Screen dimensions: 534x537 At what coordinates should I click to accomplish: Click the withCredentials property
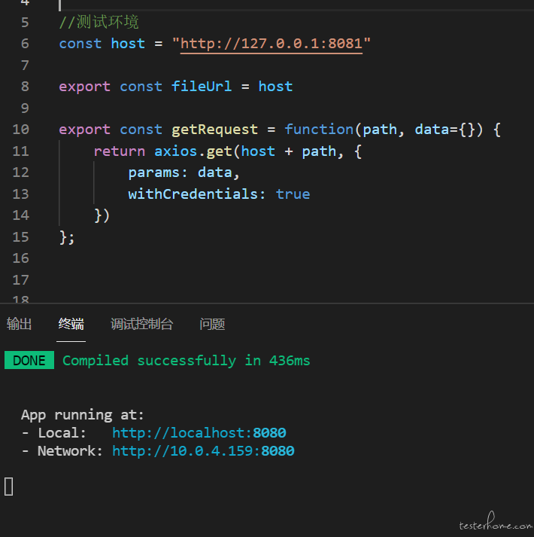(193, 194)
